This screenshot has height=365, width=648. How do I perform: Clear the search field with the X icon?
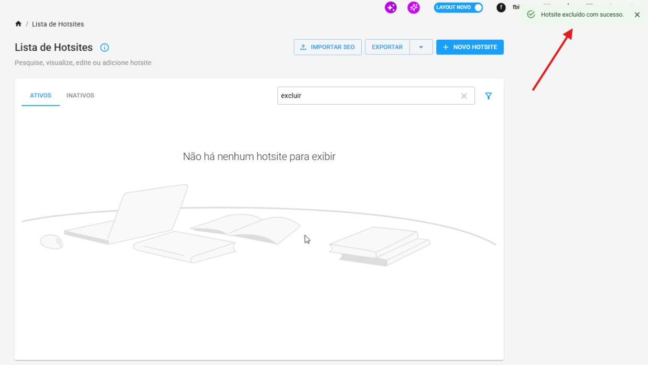tap(464, 96)
